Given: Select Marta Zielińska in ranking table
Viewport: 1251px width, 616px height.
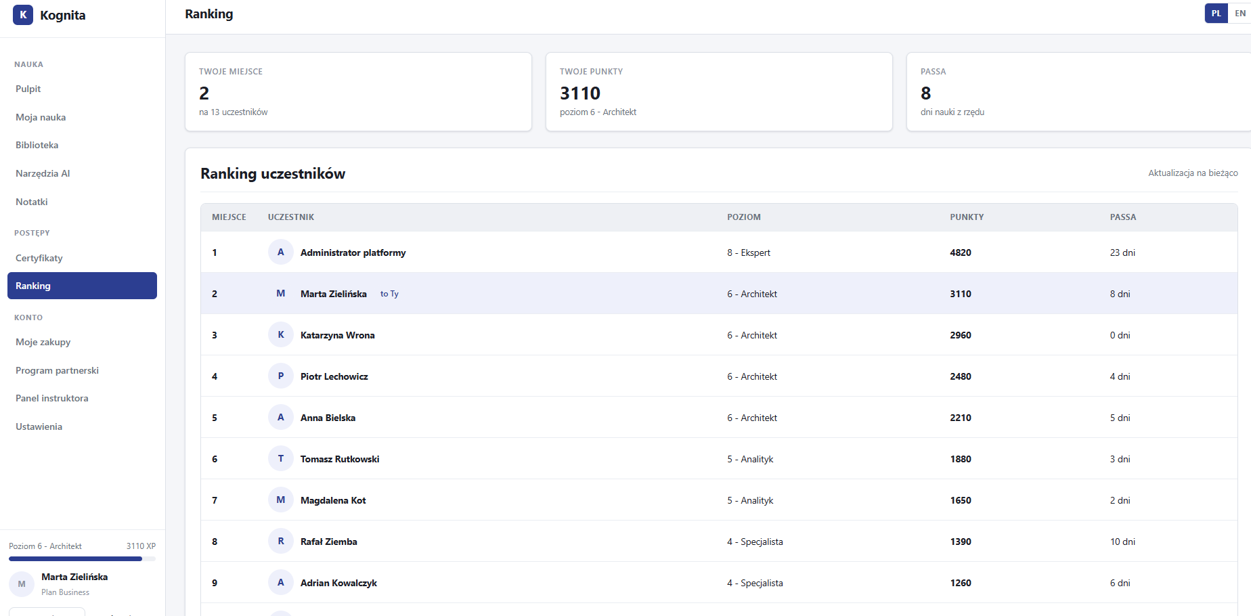Looking at the screenshot, I should [x=334, y=294].
